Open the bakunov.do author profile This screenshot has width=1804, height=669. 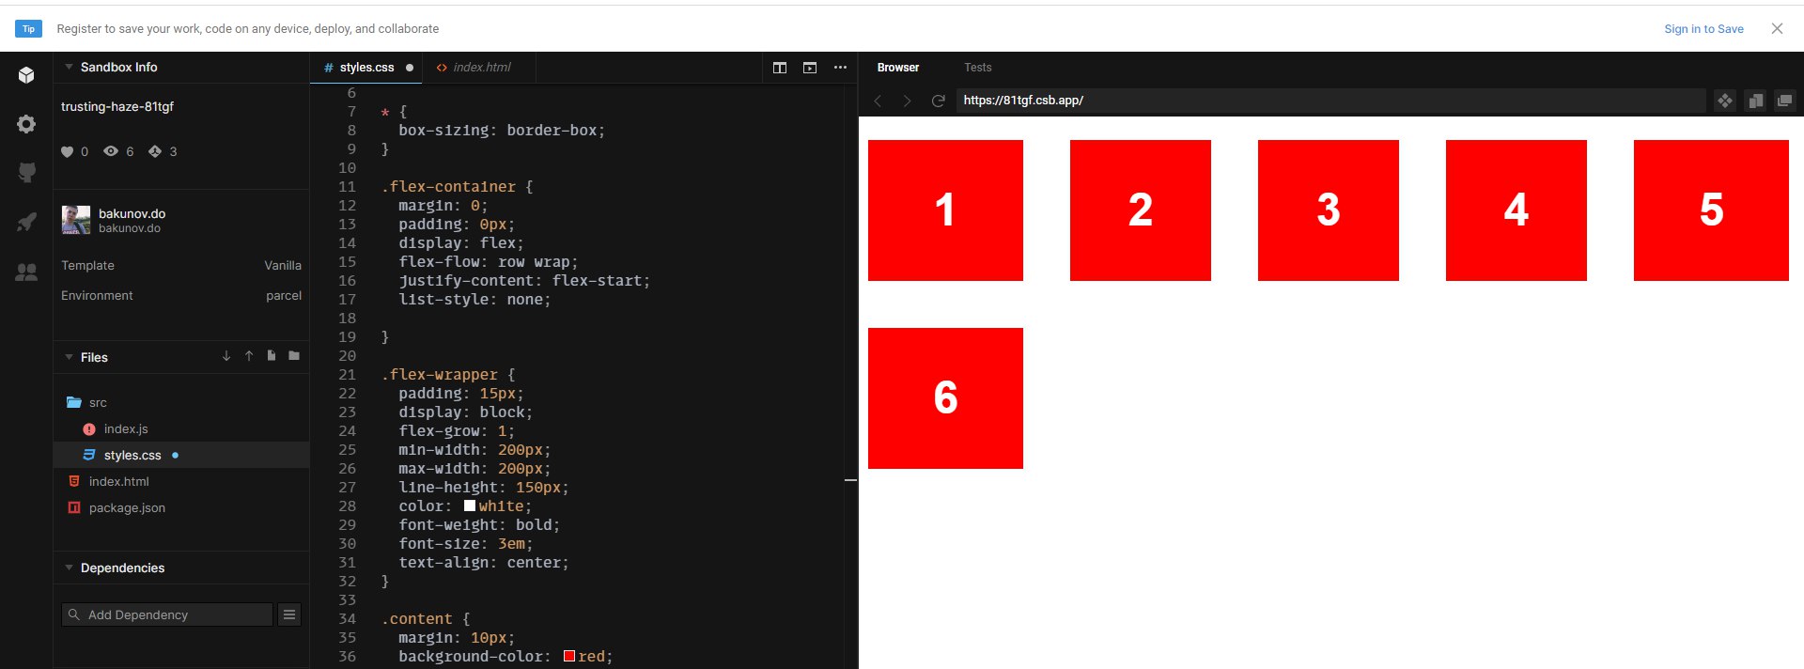pyautogui.click(x=131, y=213)
